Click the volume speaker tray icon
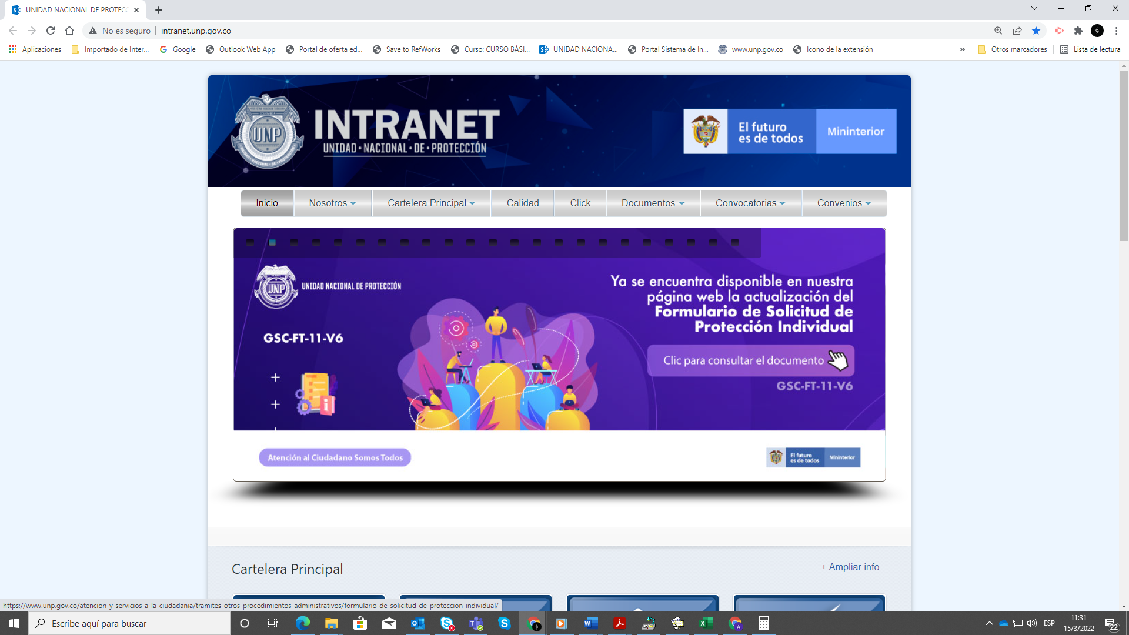The image size is (1129, 635). [x=1032, y=623]
